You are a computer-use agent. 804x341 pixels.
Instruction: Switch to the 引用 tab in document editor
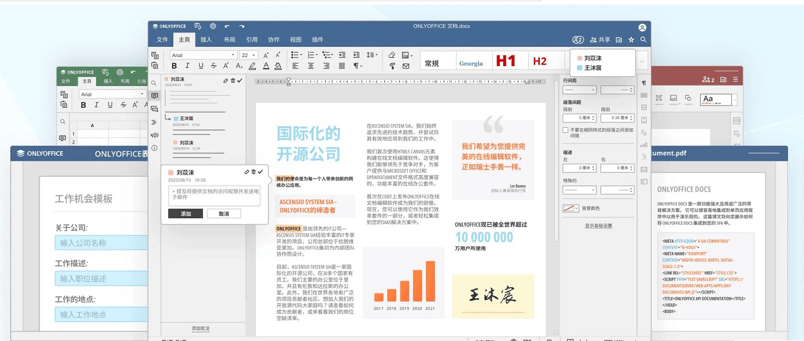click(x=252, y=40)
